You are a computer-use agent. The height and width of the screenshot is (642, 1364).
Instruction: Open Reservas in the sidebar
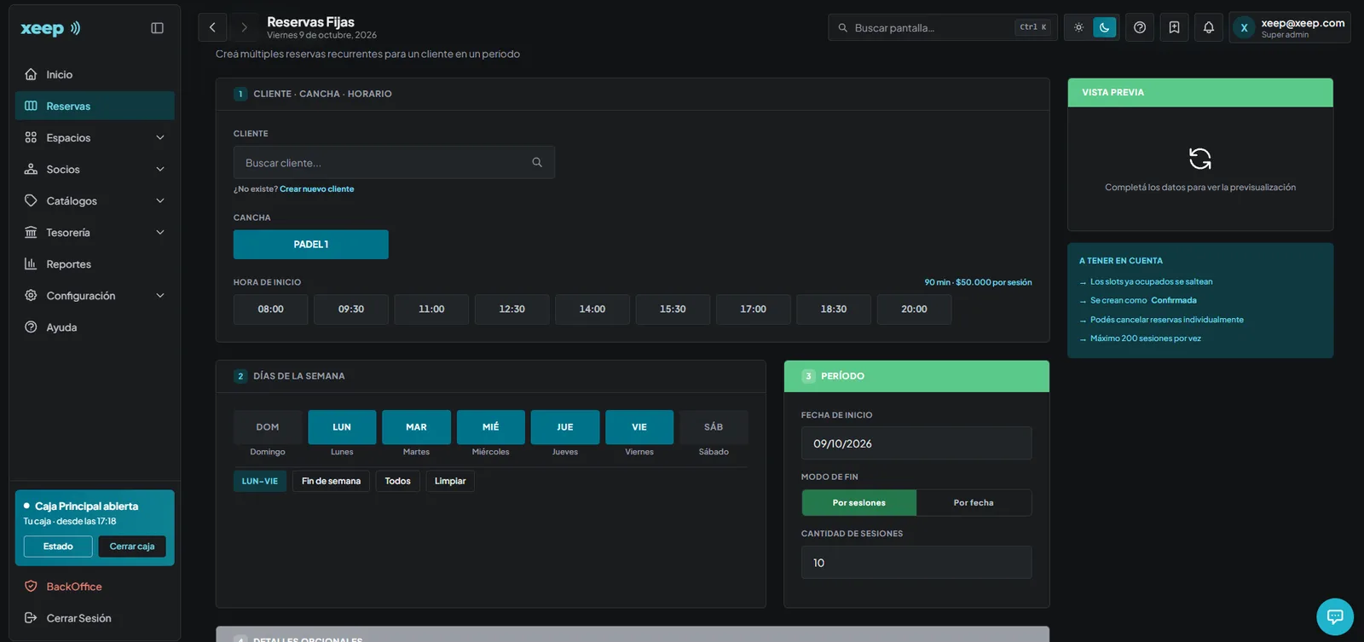pyautogui.click(x=95, y=106)
